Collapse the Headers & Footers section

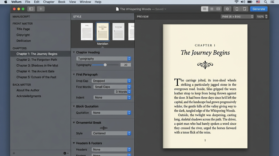74,143
